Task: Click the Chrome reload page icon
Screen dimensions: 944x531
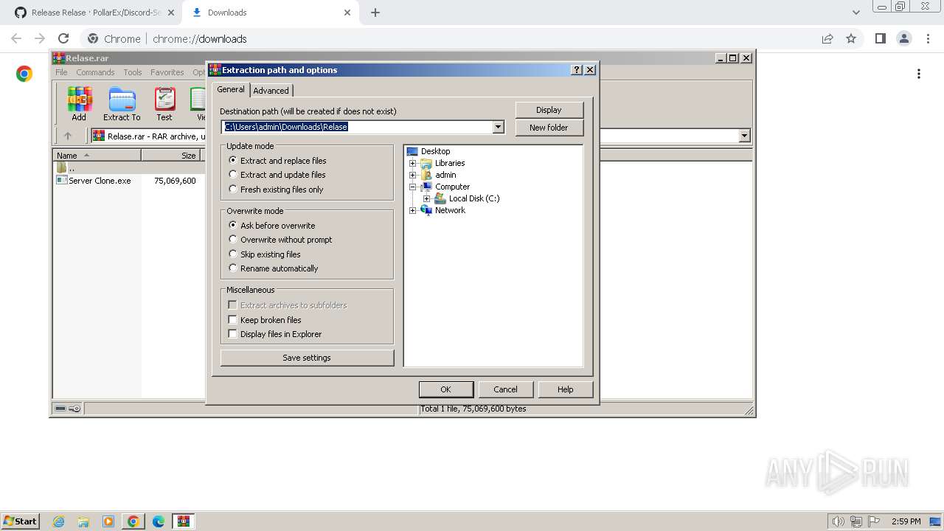Action: (63, 38)
